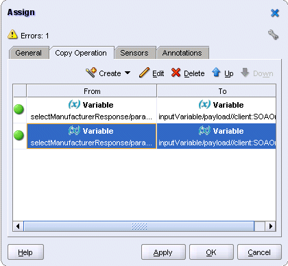Click the Create wand icon
The image size is (288, 266).
coord(91,73)
